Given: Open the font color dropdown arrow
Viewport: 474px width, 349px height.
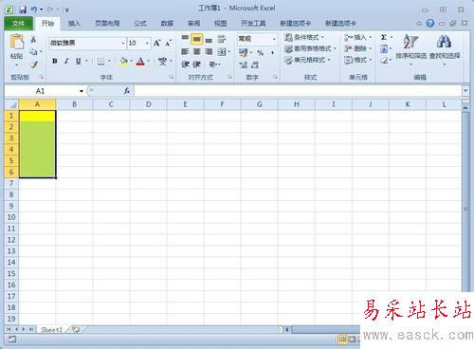Looking at the screenshot, I should coord(148,61).
